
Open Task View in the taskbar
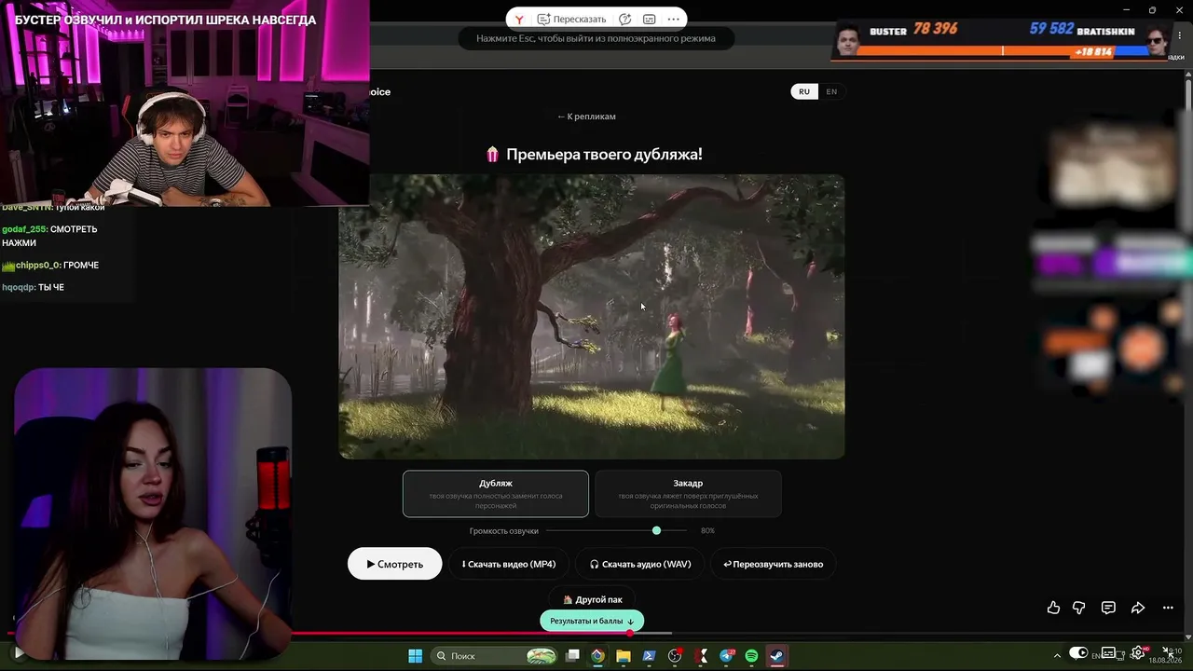tap(572, 656)
